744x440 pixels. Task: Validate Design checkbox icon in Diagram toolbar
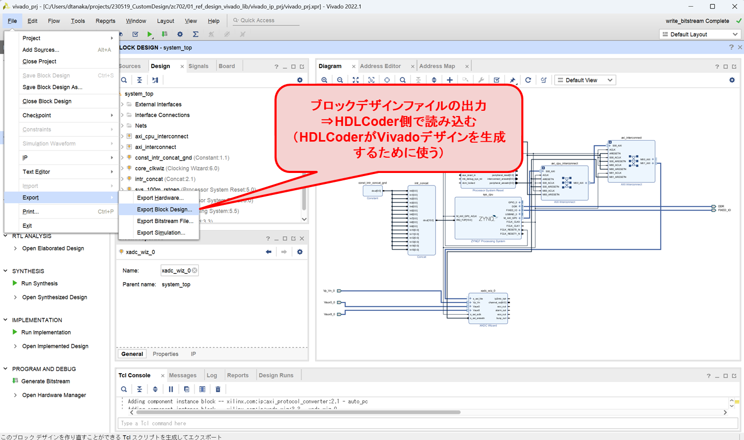pyautogui.click(x=497, y=80)
